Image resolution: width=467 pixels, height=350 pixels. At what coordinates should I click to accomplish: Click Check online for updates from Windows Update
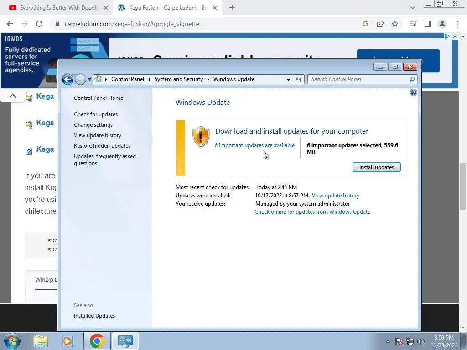pyautogui.click(x=312, y=212)
